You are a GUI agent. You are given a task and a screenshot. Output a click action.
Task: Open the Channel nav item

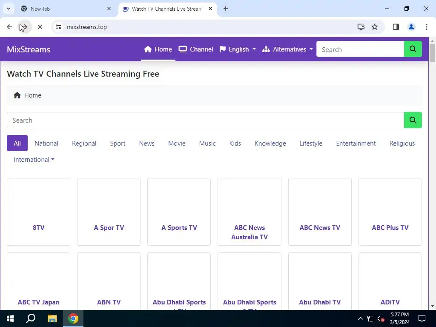click(196, 49)
